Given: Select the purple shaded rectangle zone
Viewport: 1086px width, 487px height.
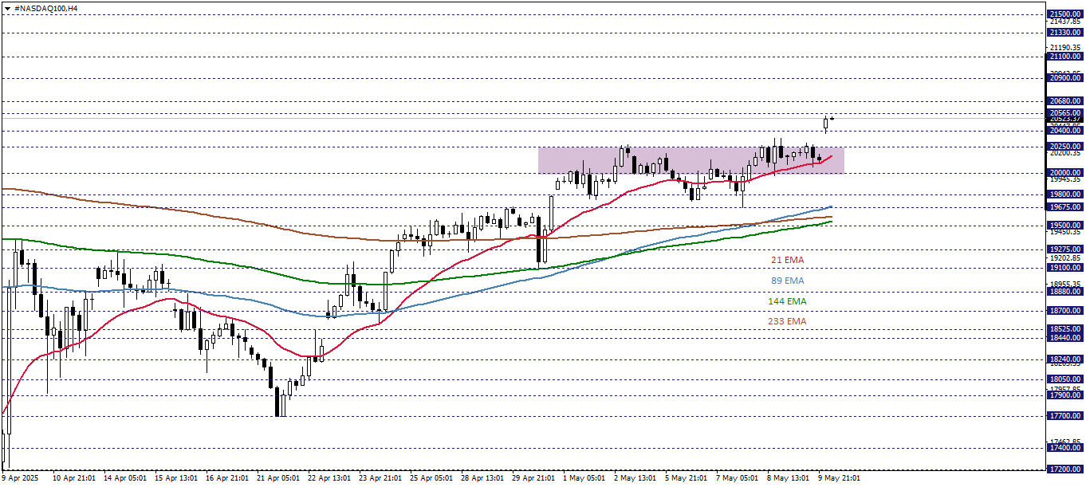Looking at the screenshot, I should [691, 160].
